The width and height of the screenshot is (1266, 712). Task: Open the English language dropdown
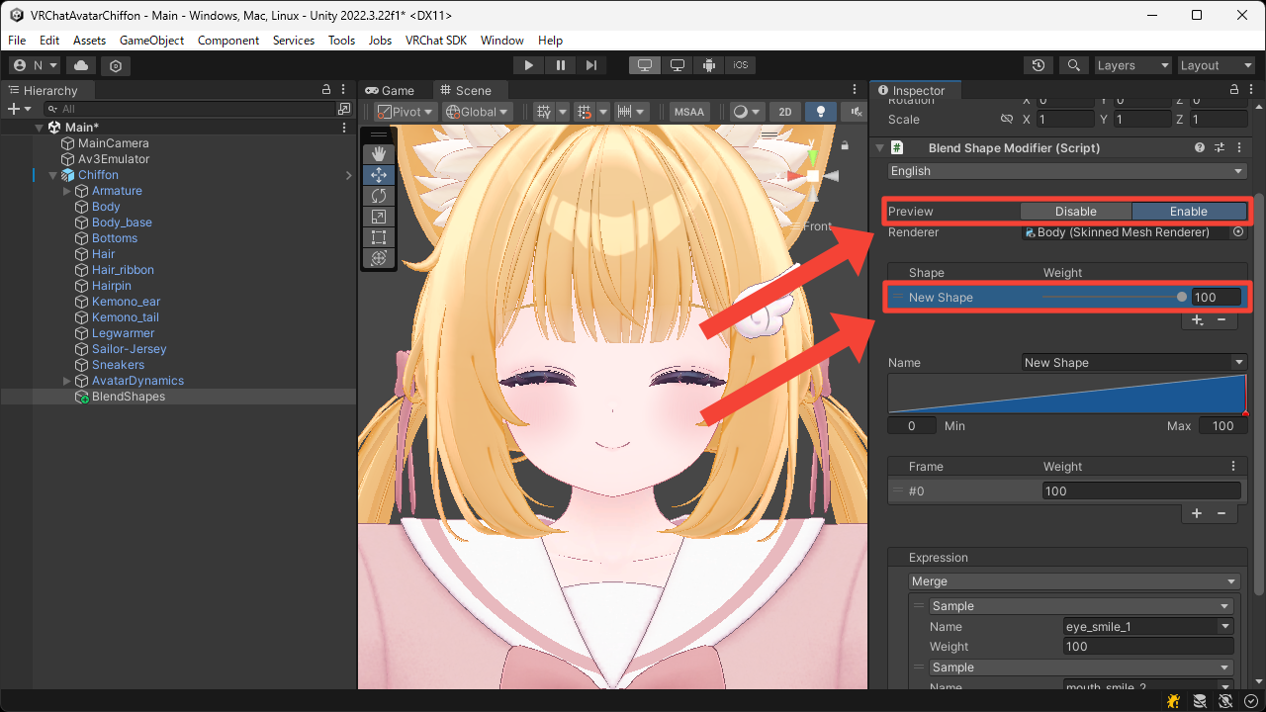point(1066,171)
